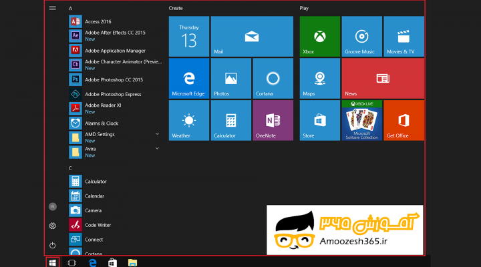Launch the OneNote tile
Screen dimensions: 481x267
click(273, 120)
